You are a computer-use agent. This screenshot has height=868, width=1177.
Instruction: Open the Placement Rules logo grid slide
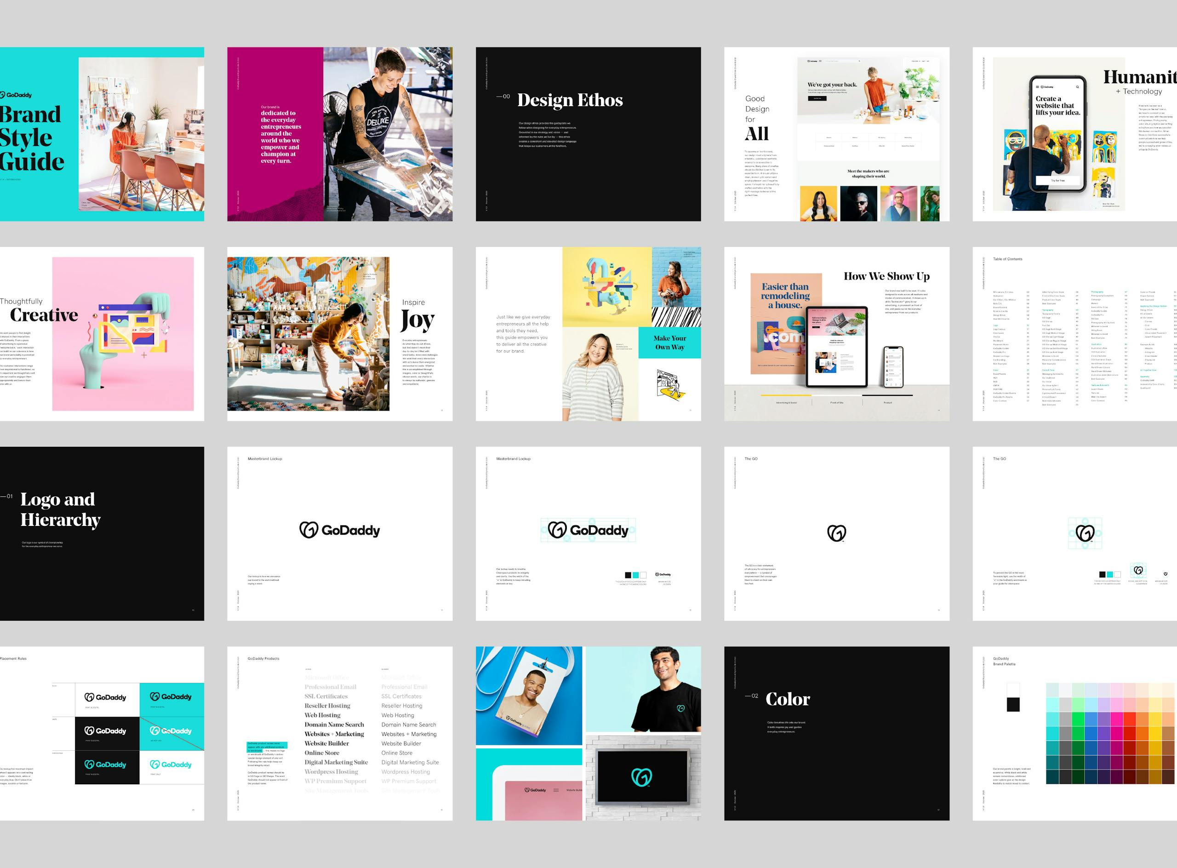[x=102, y=733]
